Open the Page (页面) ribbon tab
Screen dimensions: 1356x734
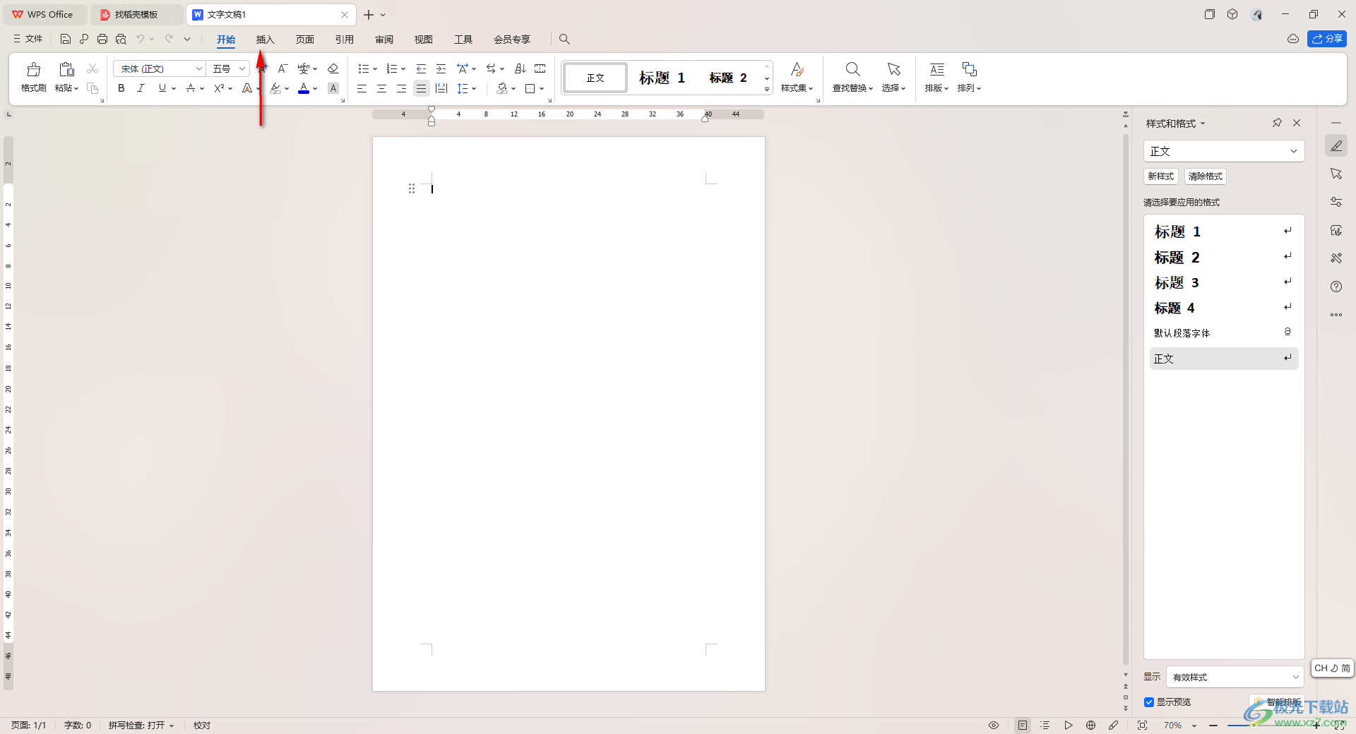(x=304, y=40)
